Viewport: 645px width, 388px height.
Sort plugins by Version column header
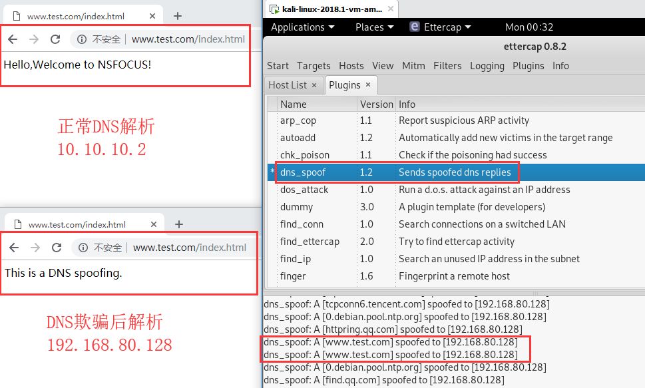376,104
